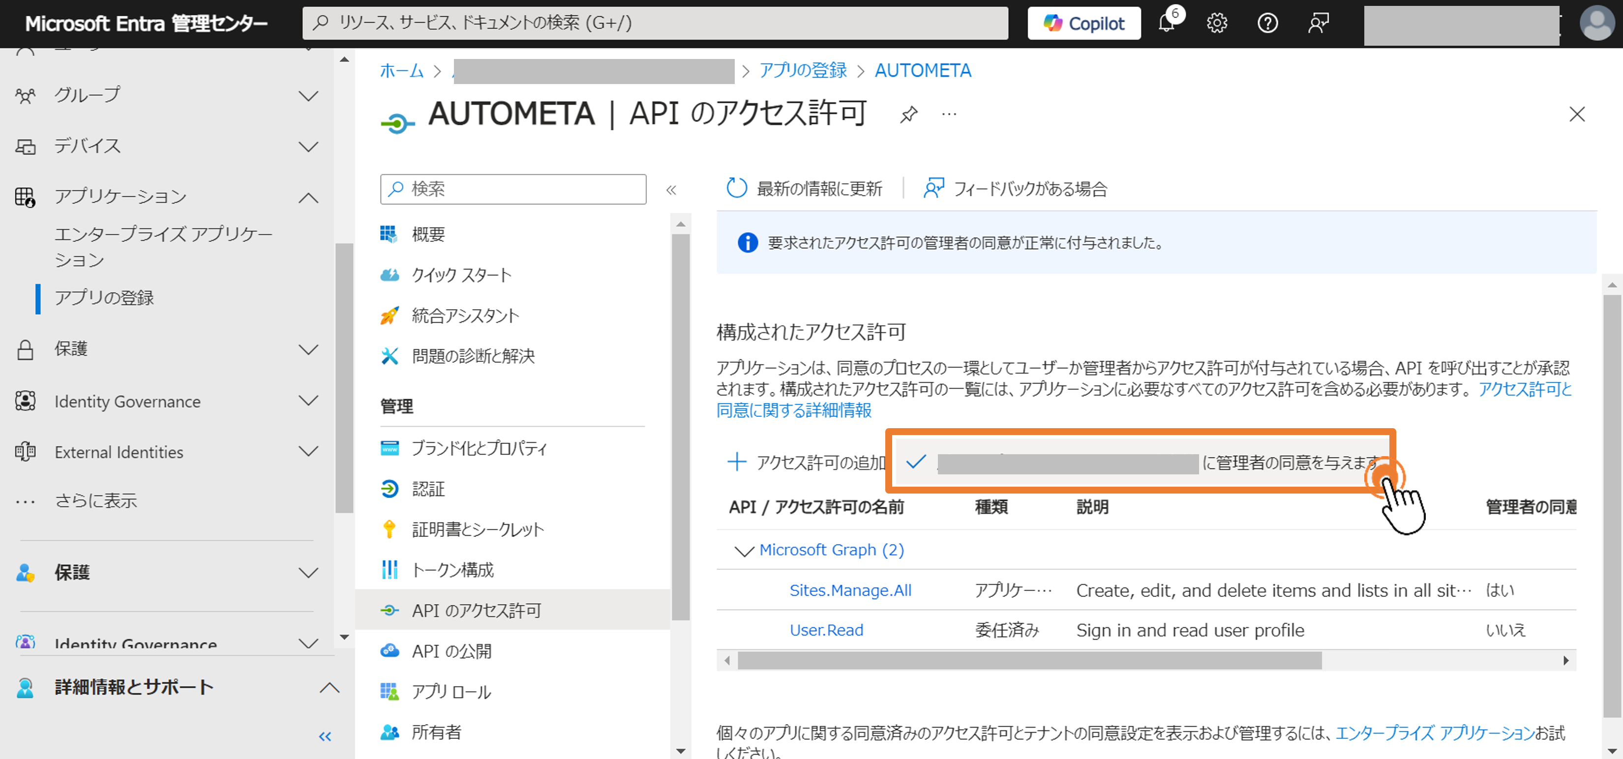Click the 問題の診断と解決 wrench icon
1623x759 pixels.
click(x=390, y=356)
